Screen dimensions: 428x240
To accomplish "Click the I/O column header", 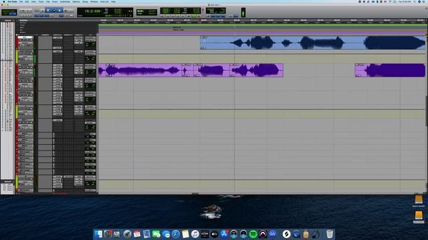I will pyautogui.click(x=90, y=35).
